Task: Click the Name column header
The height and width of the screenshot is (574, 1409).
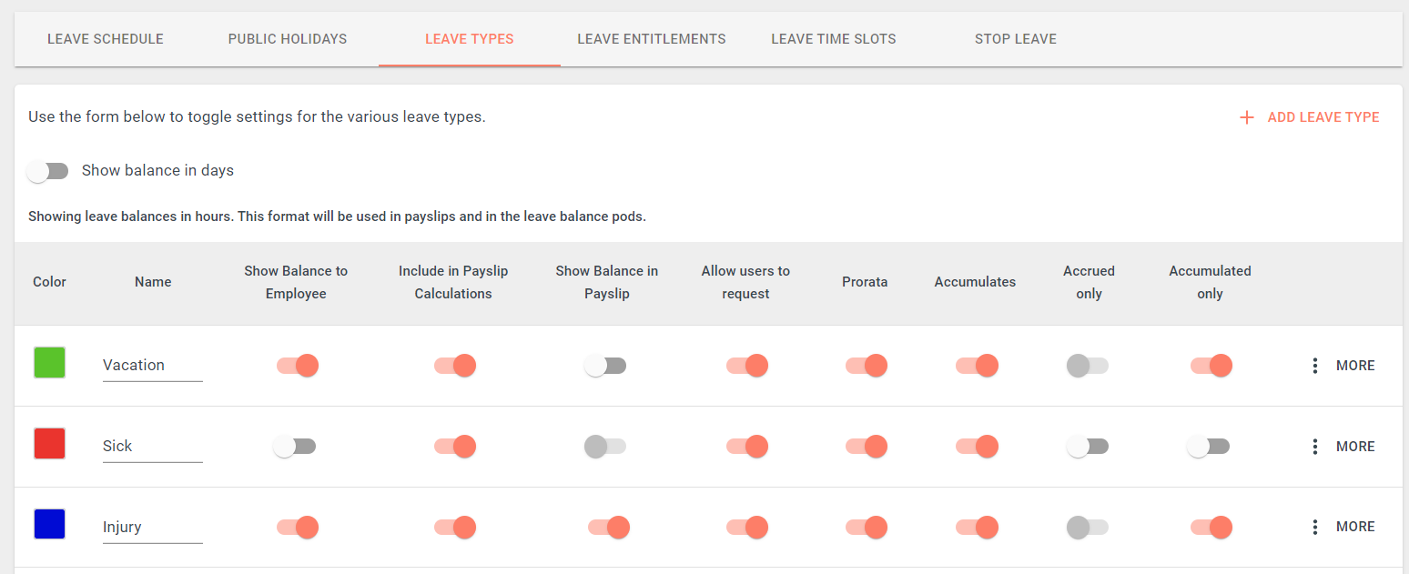Action: (x=153, y=282)
